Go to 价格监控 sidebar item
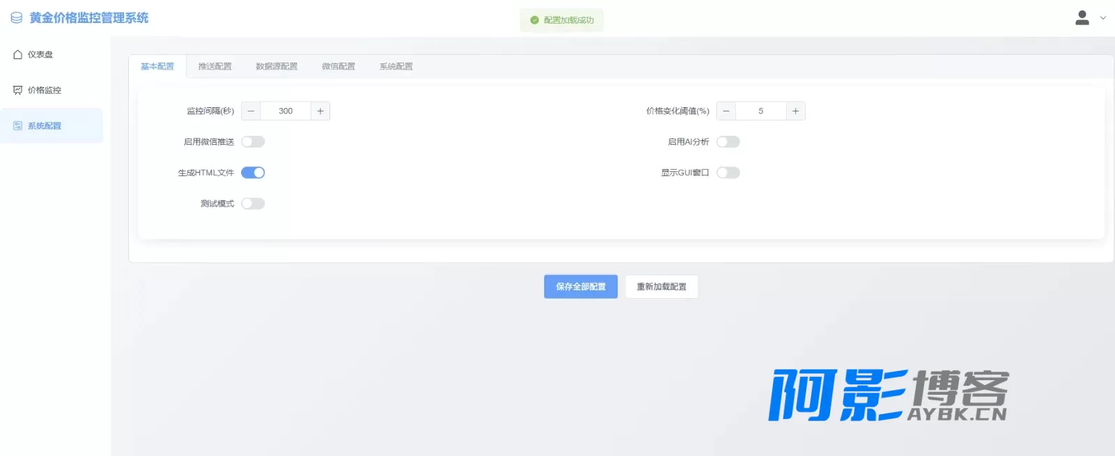1115x456 pixels. (52, 90)
